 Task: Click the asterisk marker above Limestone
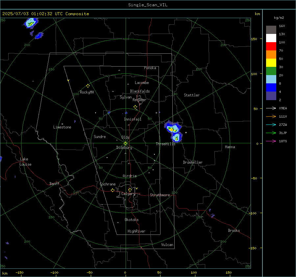coord(62,124)
